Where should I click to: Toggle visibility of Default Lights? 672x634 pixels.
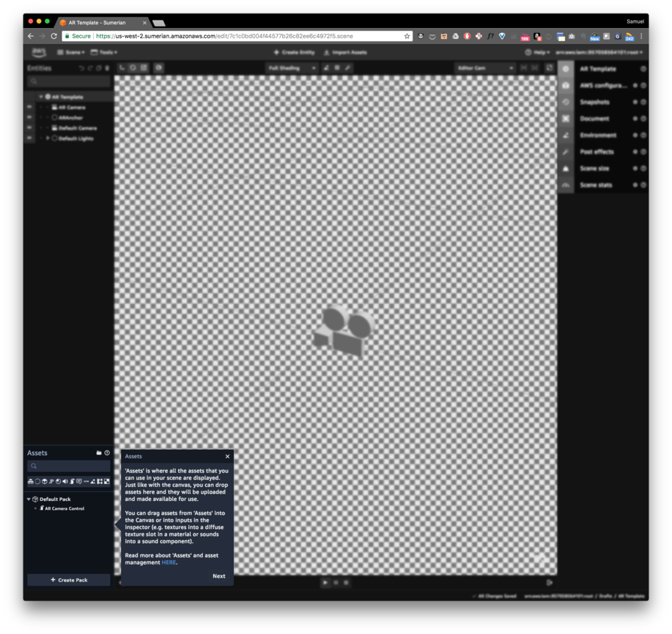pyautogui.click(x=29, y=138)
